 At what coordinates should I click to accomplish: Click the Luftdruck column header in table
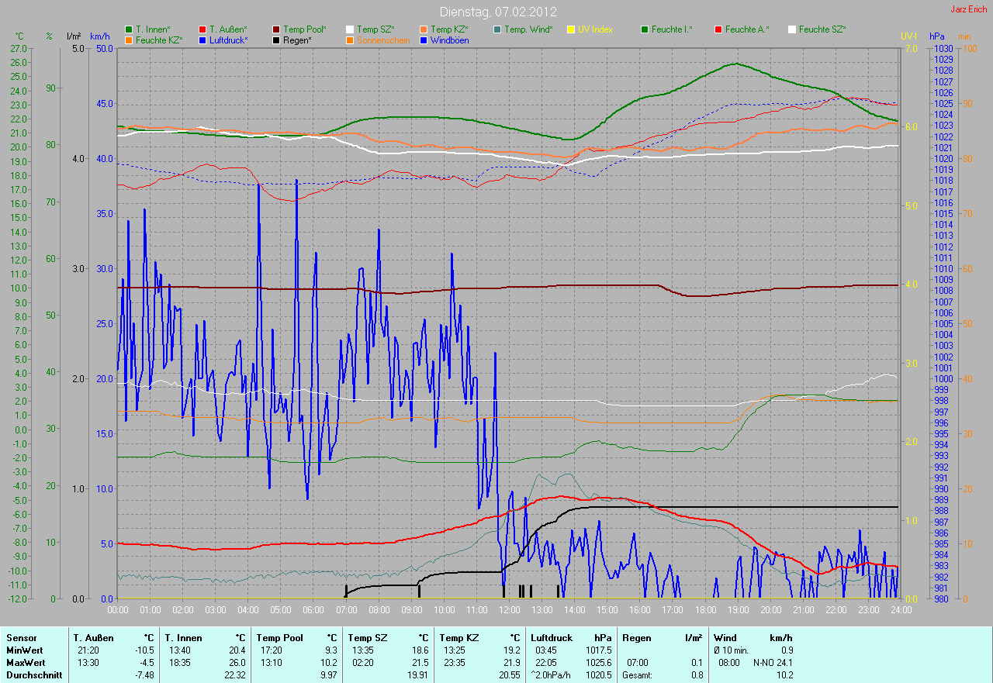[x=552, y=637]
